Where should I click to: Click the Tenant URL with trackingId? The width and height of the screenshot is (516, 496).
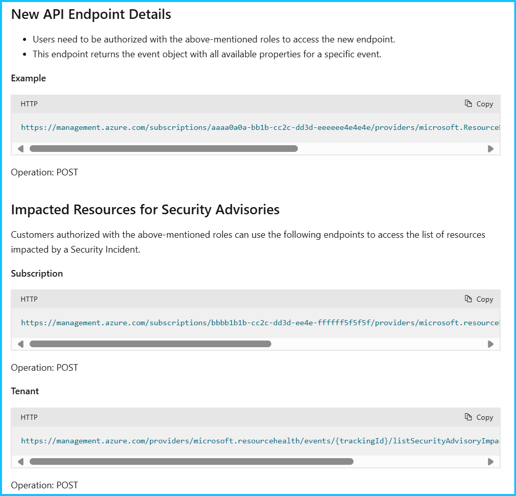coord(260,441)
